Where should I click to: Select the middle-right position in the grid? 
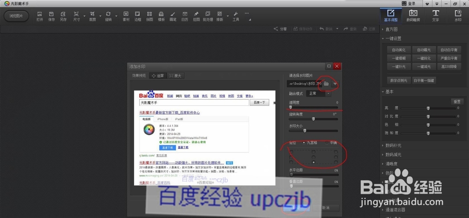pyautogui.click(x=336, y=157)
